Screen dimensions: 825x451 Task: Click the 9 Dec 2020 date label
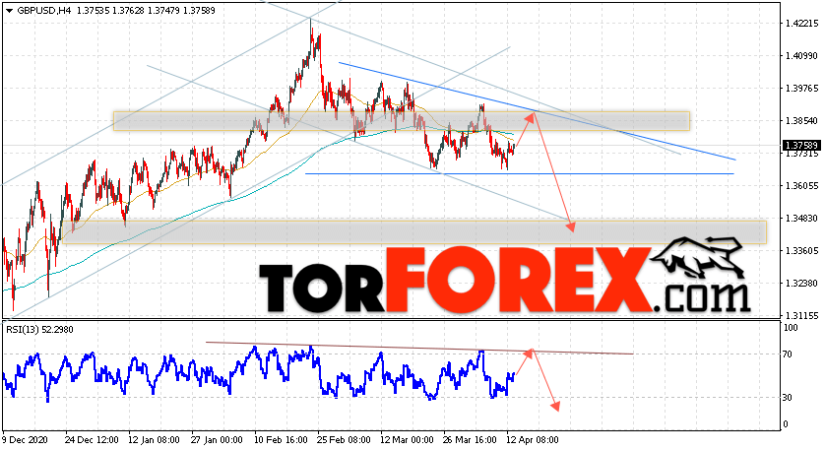pyautogui.click(x=25, y=439)
